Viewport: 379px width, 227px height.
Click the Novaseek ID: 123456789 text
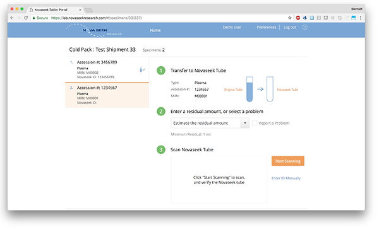click(x=96, y=77)
